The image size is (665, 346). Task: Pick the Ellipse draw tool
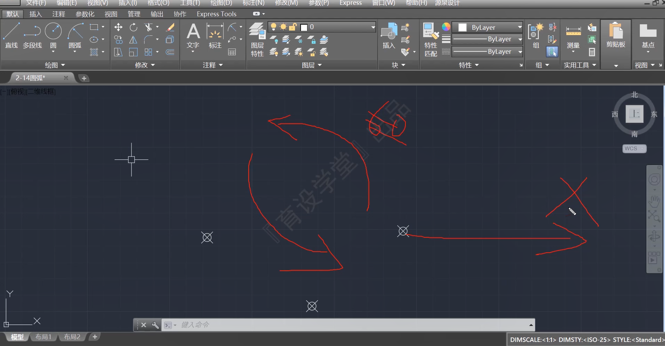tap(94, 40)
